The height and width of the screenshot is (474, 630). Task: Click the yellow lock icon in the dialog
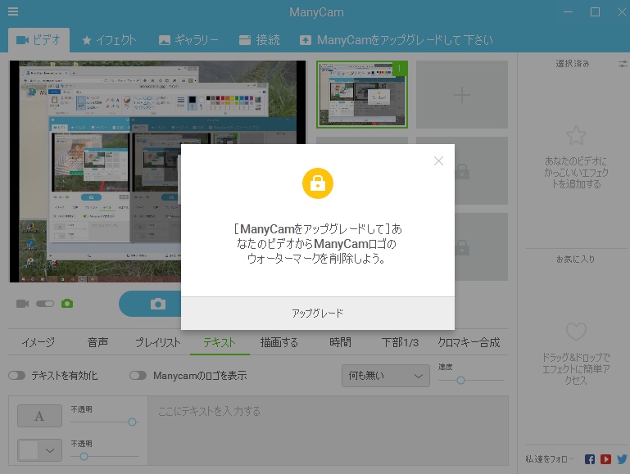point(318,183)
